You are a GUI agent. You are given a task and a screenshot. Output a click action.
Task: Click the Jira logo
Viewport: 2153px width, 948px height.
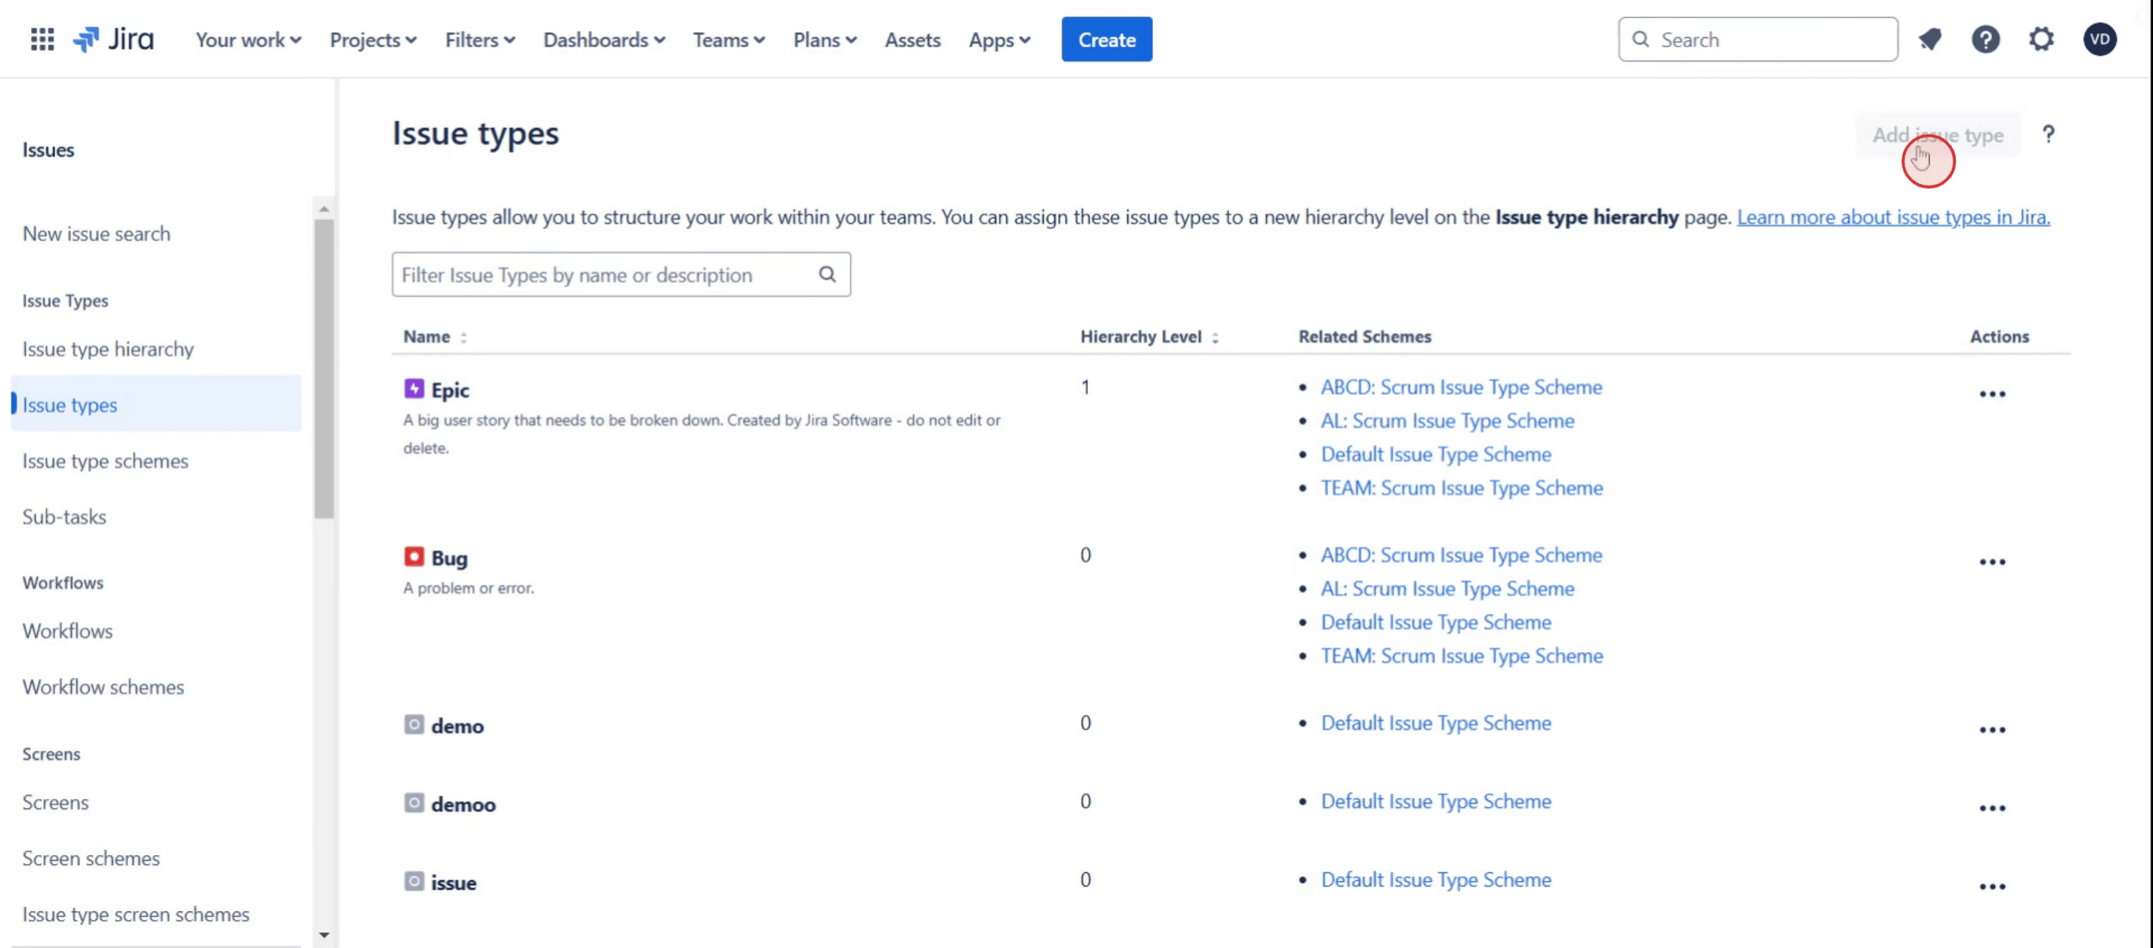pos(114,39)
